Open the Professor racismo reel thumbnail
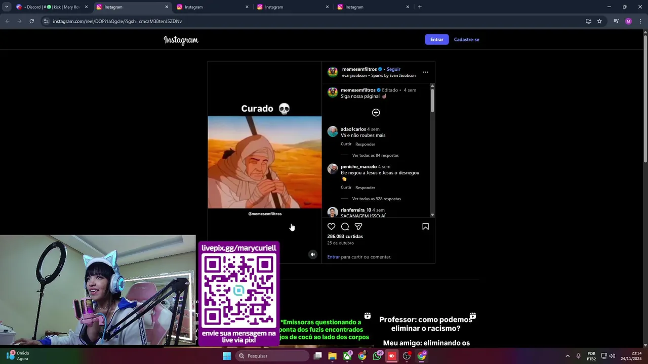 [x=426, y=329]
